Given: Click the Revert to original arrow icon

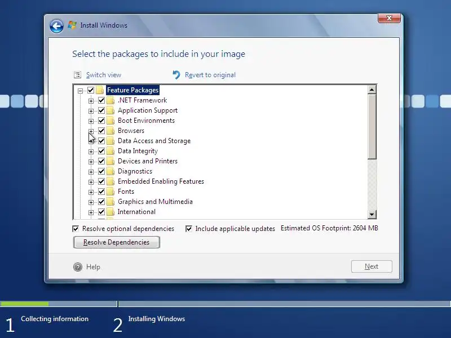Looking at the screenshot, I should point(176,75).
